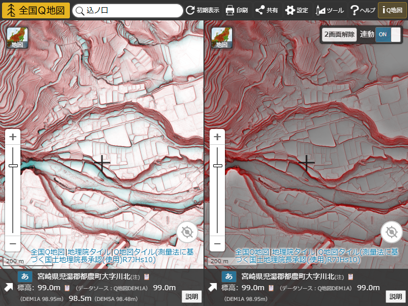
Task: Click the search field showing 込ノ口
Action: coord(127,10)
